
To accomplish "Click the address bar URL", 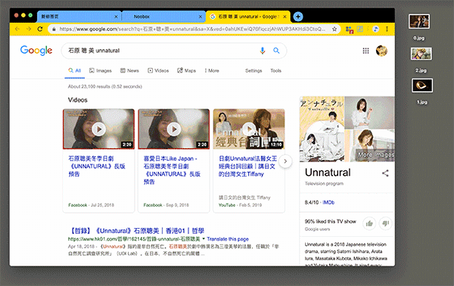I will (192, 29).
